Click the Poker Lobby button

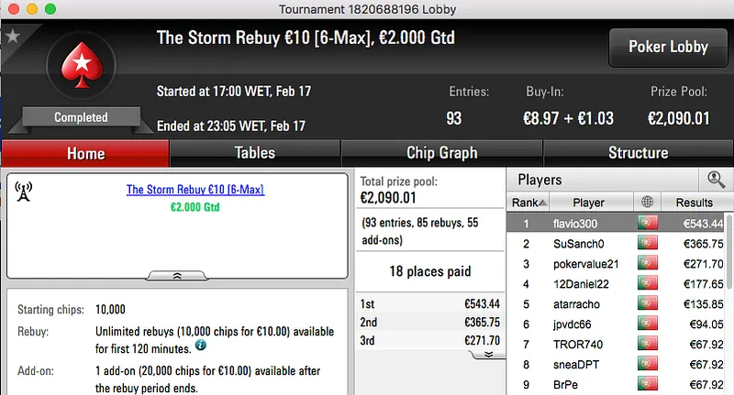pos(666,47)
